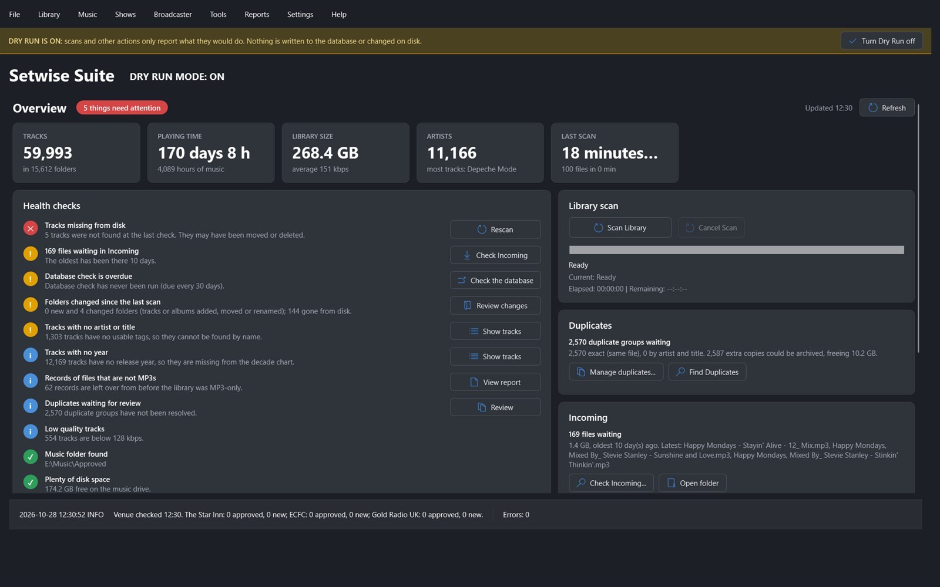The height and width of the screenshot is (587, 940).
Task: Click the info icon for Duplicates waiting for review
Action: point(31,406)
